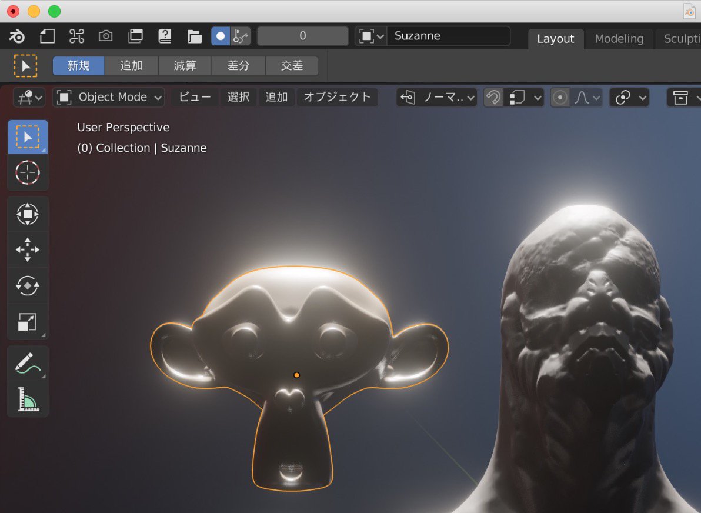Open the proportional falloff curve dropdown
The image size is (701, 513).
click(586, 97)
